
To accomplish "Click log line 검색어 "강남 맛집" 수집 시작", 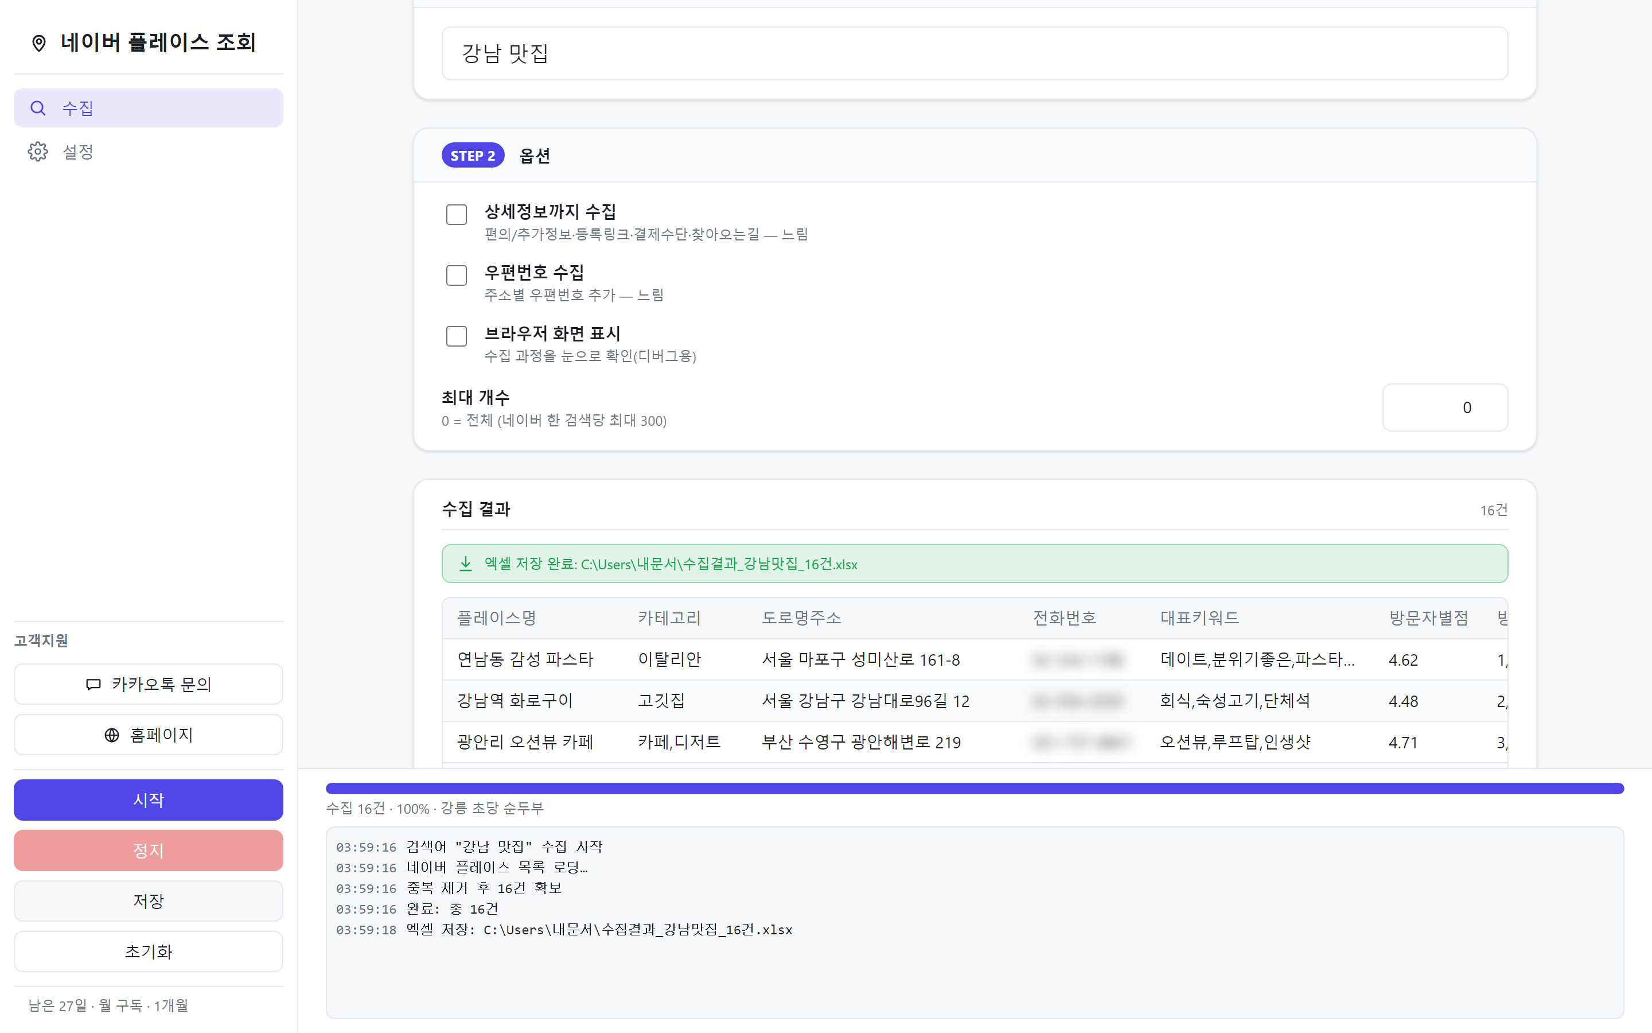I will [x=504, y=847].
